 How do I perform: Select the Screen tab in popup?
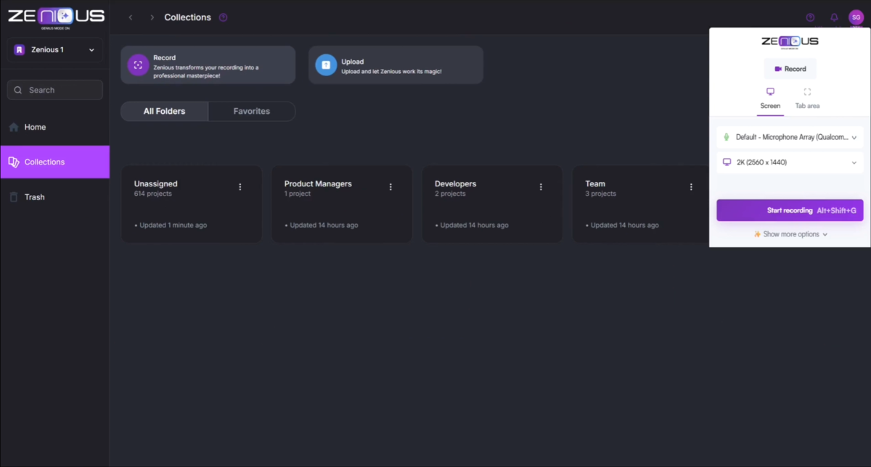[x=770, y=99]
